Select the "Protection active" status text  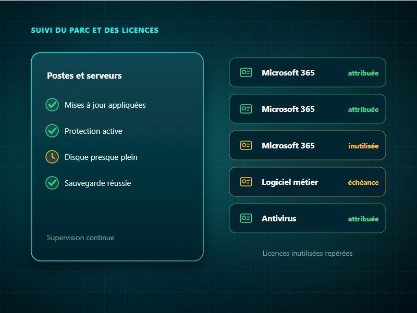point(93,131)
